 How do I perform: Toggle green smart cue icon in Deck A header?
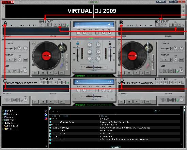pyautogui.click(x=67, y=25)
